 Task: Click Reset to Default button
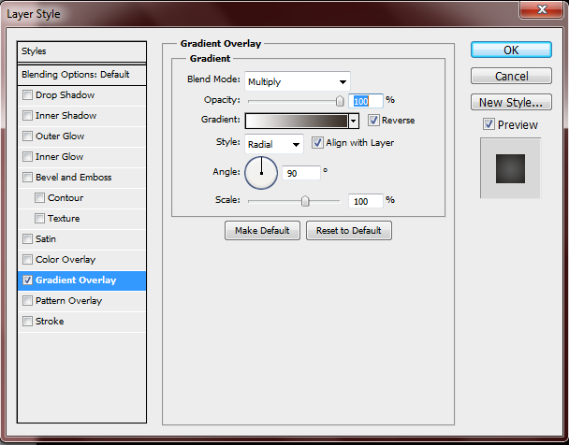[x=349, y=231]
